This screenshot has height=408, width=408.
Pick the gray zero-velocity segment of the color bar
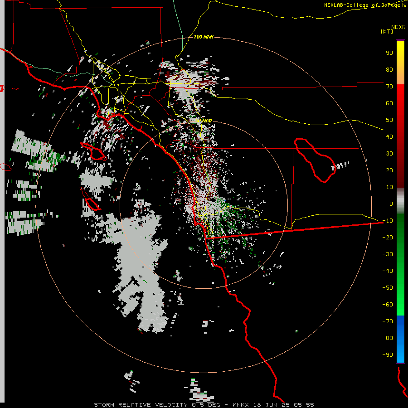coord(400,200)
